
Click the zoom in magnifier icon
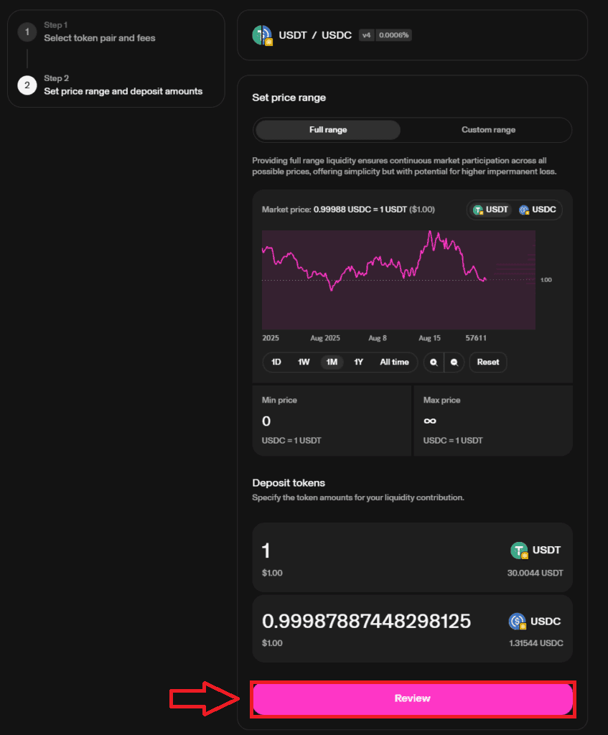point(434,362)
